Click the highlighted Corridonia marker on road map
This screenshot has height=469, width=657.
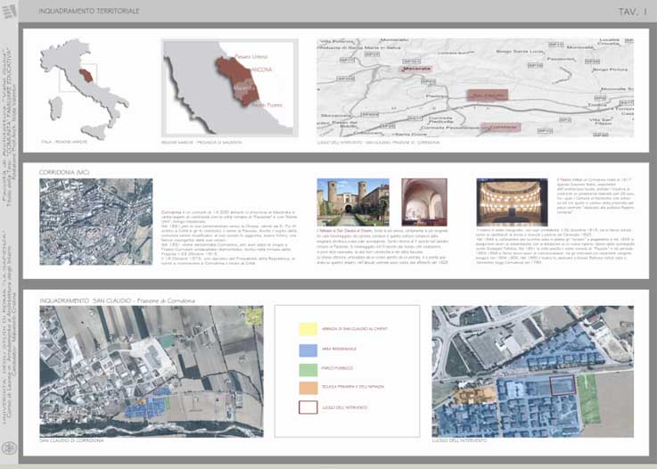501,127
